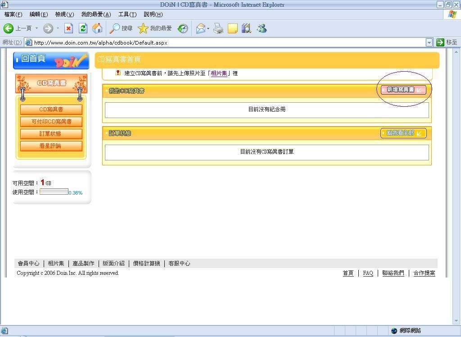Click the 點我看全部 button

403,133
